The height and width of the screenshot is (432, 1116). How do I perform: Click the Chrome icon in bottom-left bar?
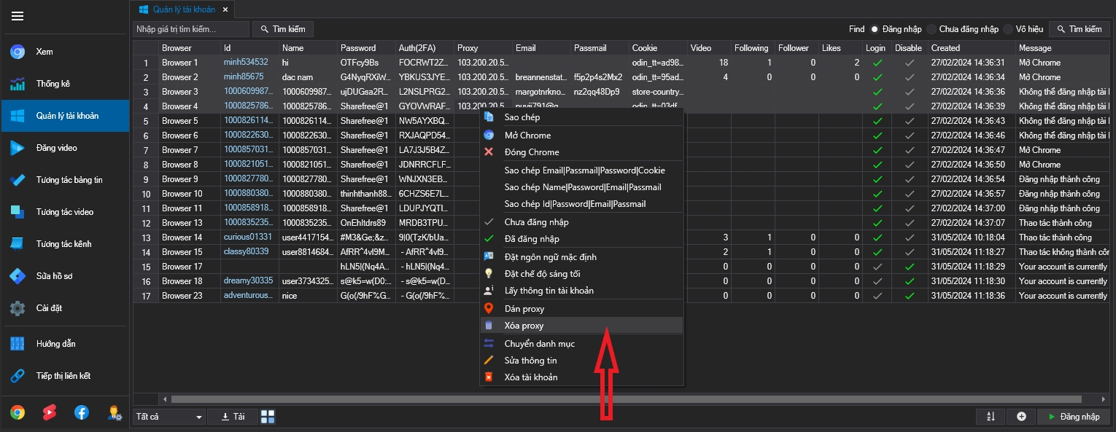pos(18,412)
